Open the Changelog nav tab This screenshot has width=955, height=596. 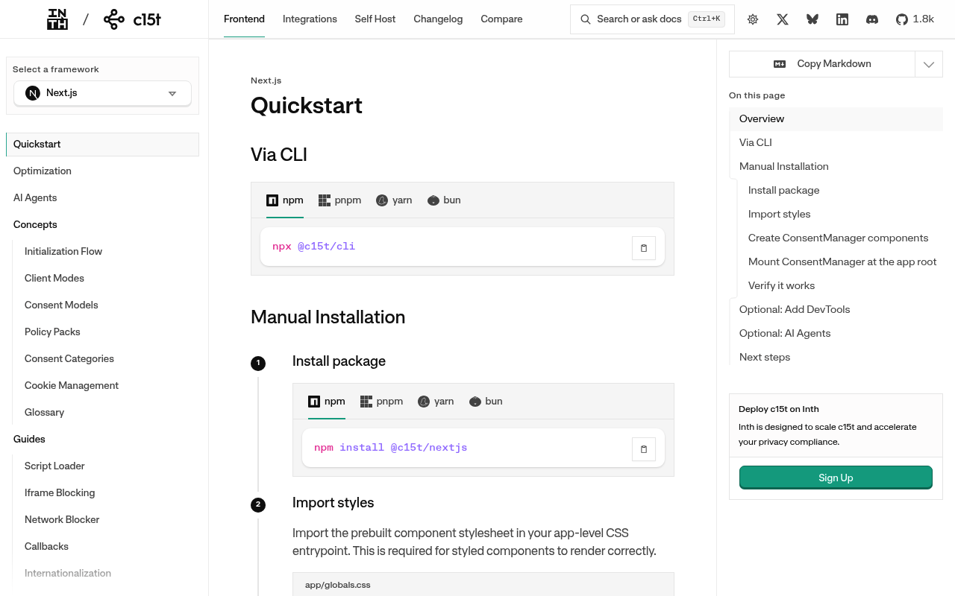438,19
